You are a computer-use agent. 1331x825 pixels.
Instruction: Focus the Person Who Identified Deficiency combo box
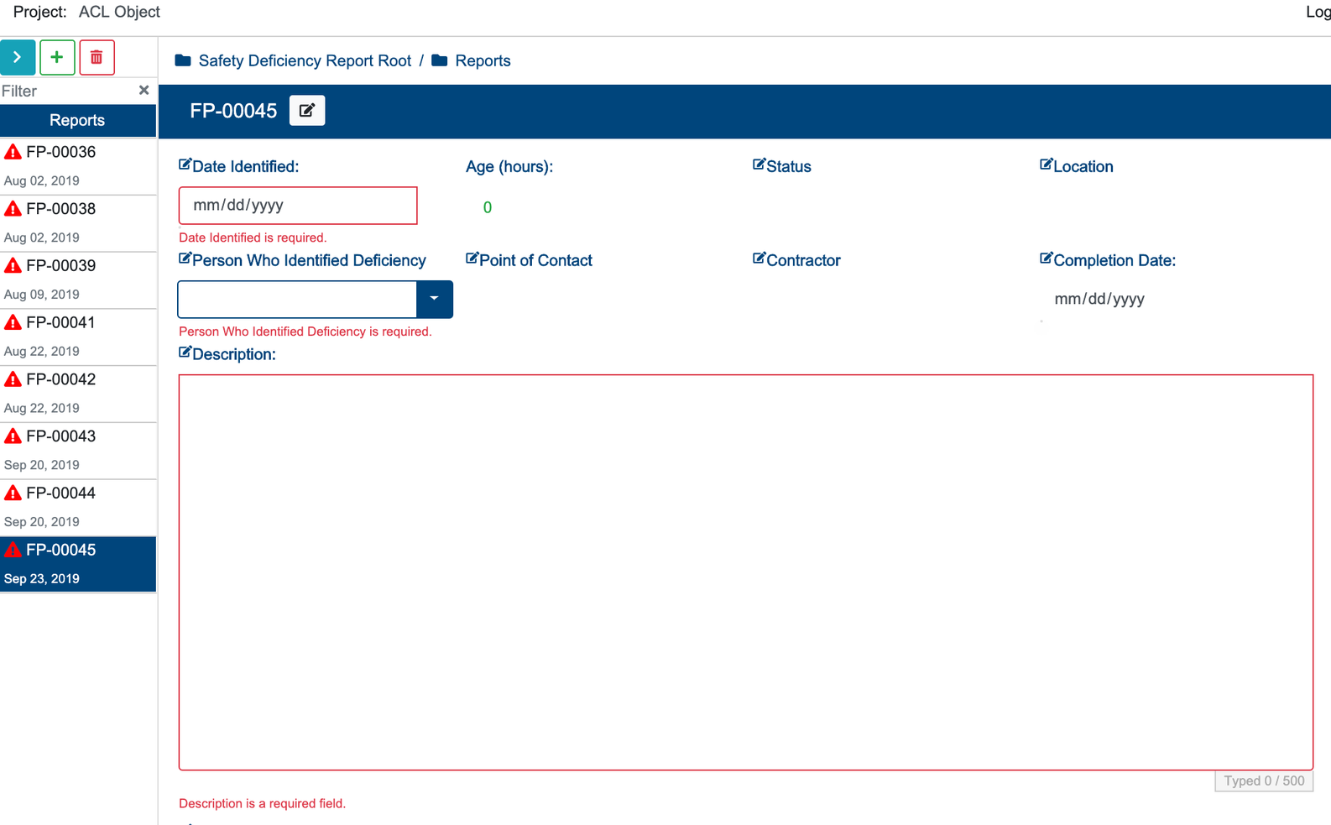[297, 300]
